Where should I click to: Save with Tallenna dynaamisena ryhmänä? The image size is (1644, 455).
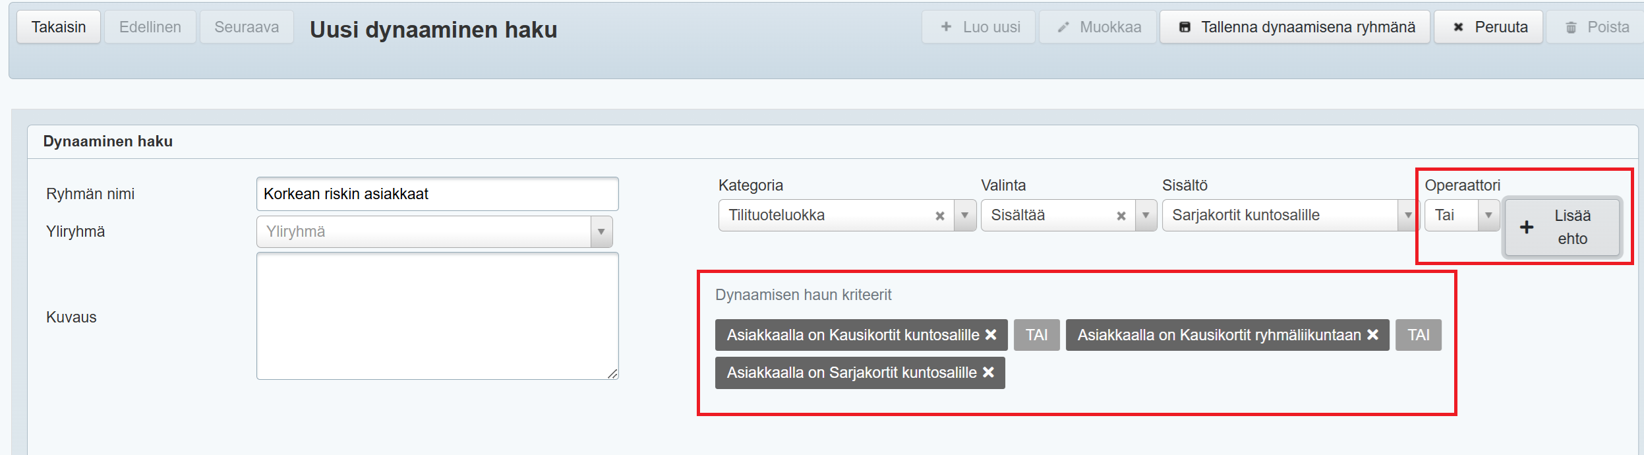coord(1295,27)
